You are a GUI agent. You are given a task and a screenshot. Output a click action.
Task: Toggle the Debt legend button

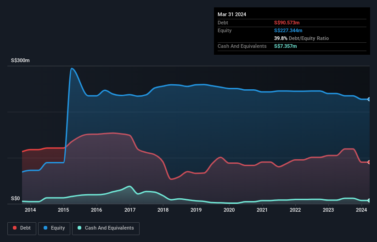click(x=22, y=228)
